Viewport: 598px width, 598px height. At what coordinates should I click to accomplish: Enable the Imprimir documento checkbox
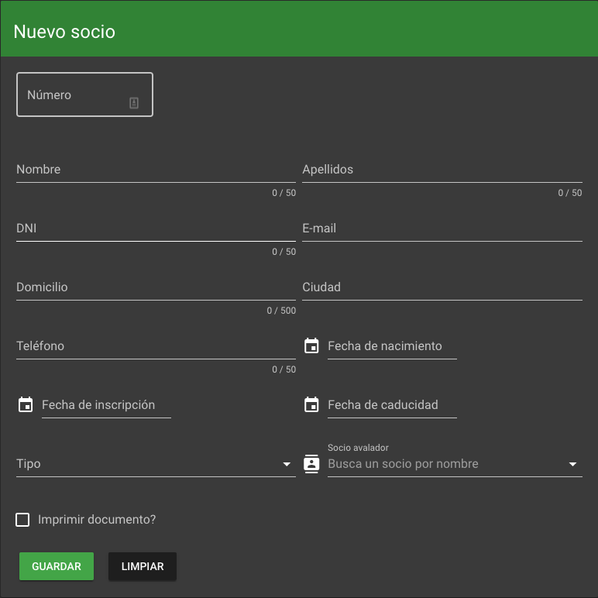(x=22, y=520)
